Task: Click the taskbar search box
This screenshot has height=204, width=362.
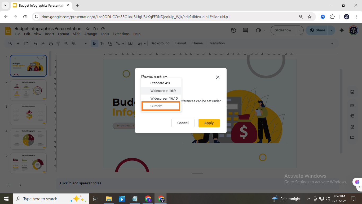Action: pos(50,199)
